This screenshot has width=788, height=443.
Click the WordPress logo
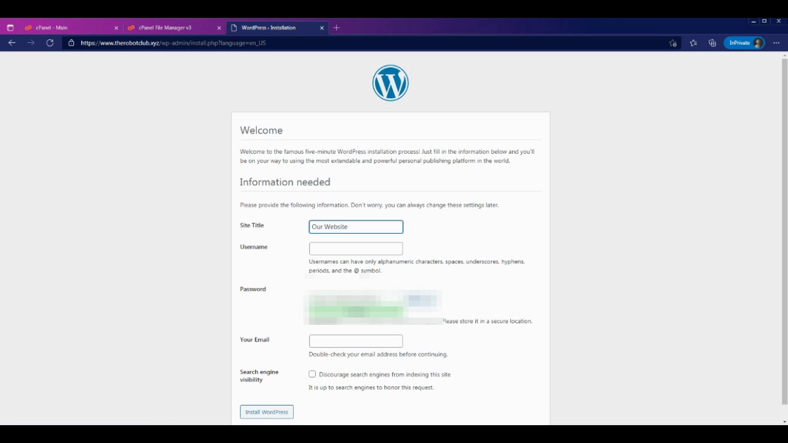click(390, 83)
